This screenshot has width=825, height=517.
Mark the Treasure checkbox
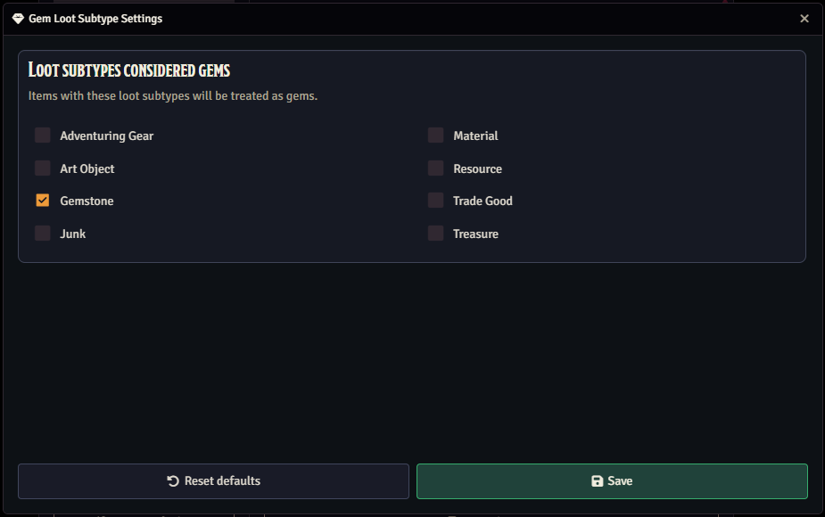(x=436, y=234)
